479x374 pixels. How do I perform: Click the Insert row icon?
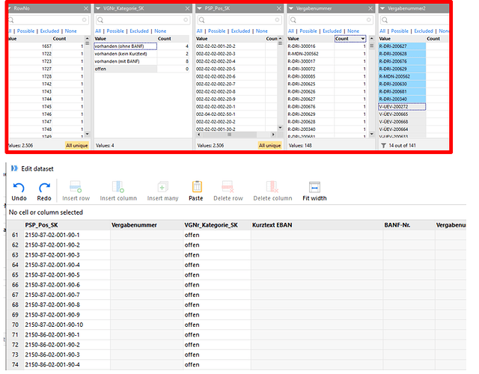coord(75,186)
